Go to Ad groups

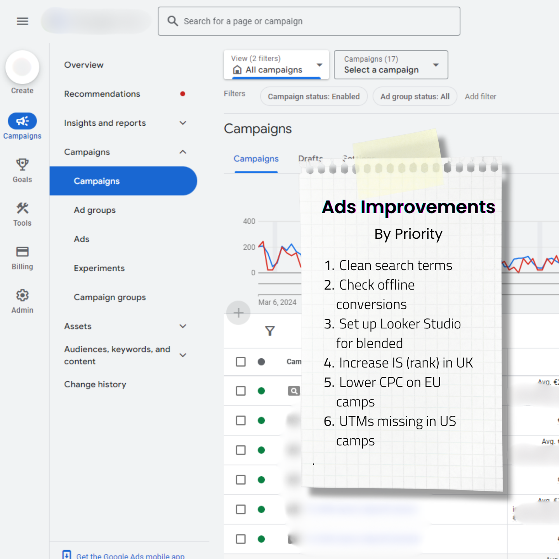tap(95, 210)
